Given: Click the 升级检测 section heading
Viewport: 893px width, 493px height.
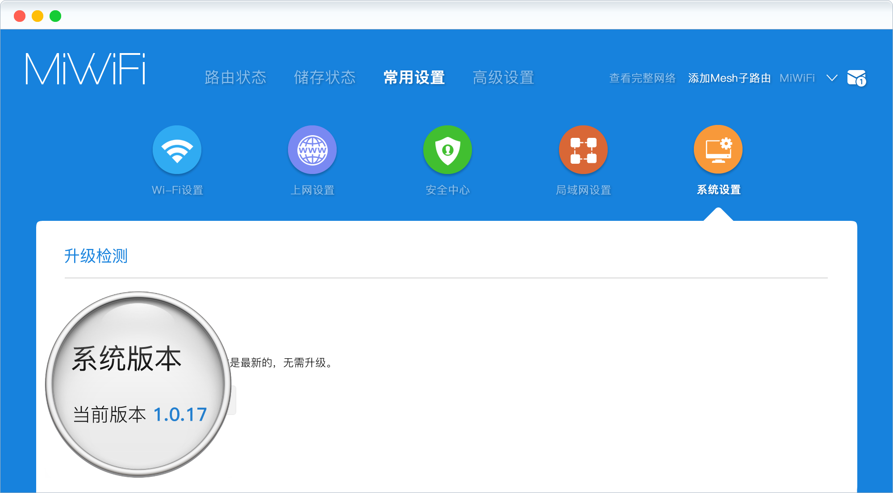Looking at the screenshot, I should tap(96, 256).
